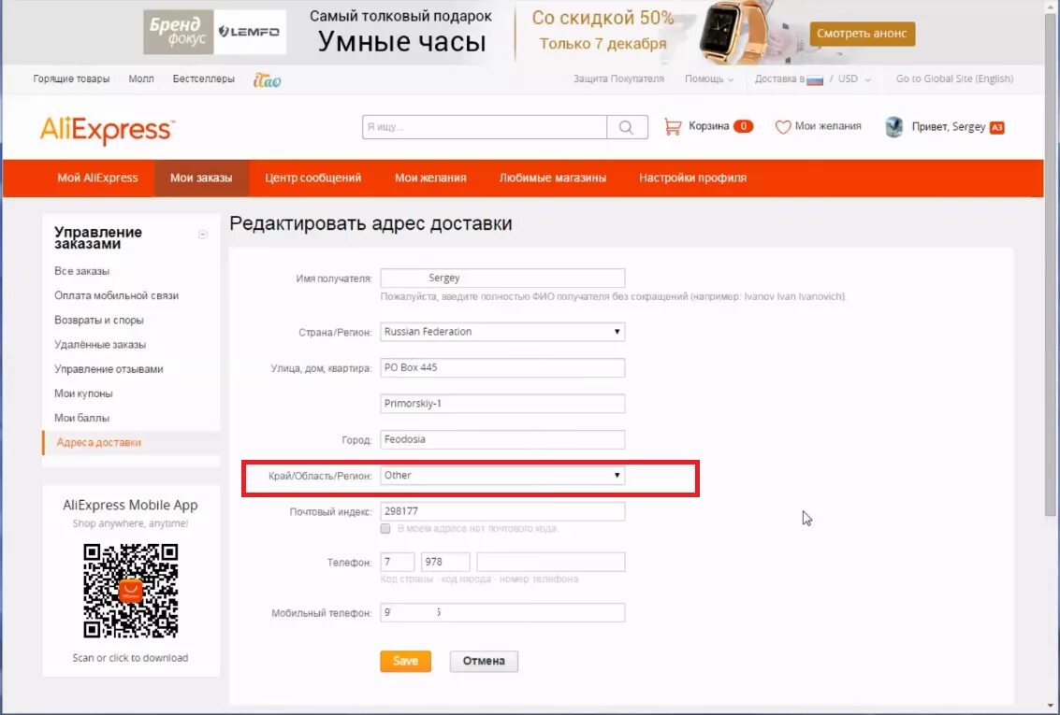This screenshot has width=1060, height=715.
Task: Open the shopping cart icon
Action: (673, 126)
